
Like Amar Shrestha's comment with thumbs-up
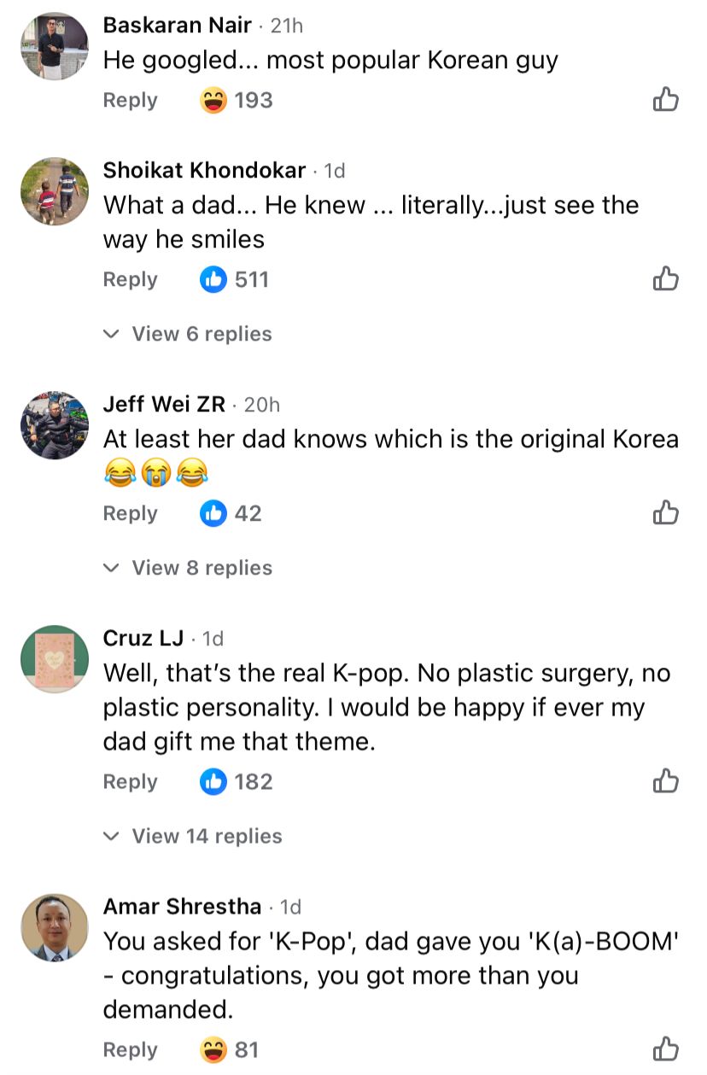(x=665, y=1049)
